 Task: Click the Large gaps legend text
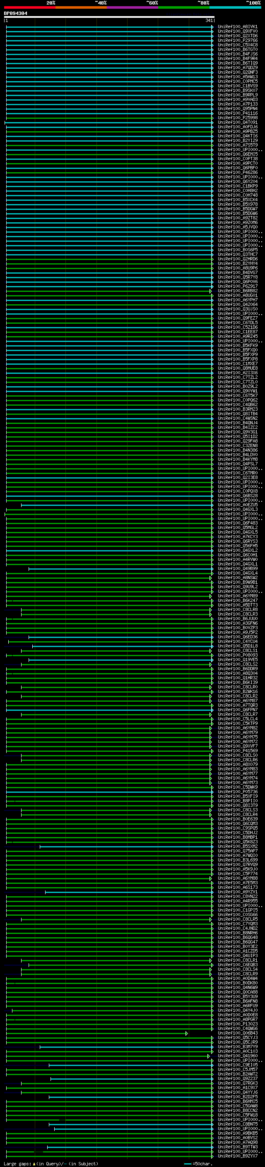[x=51, y=1163]
